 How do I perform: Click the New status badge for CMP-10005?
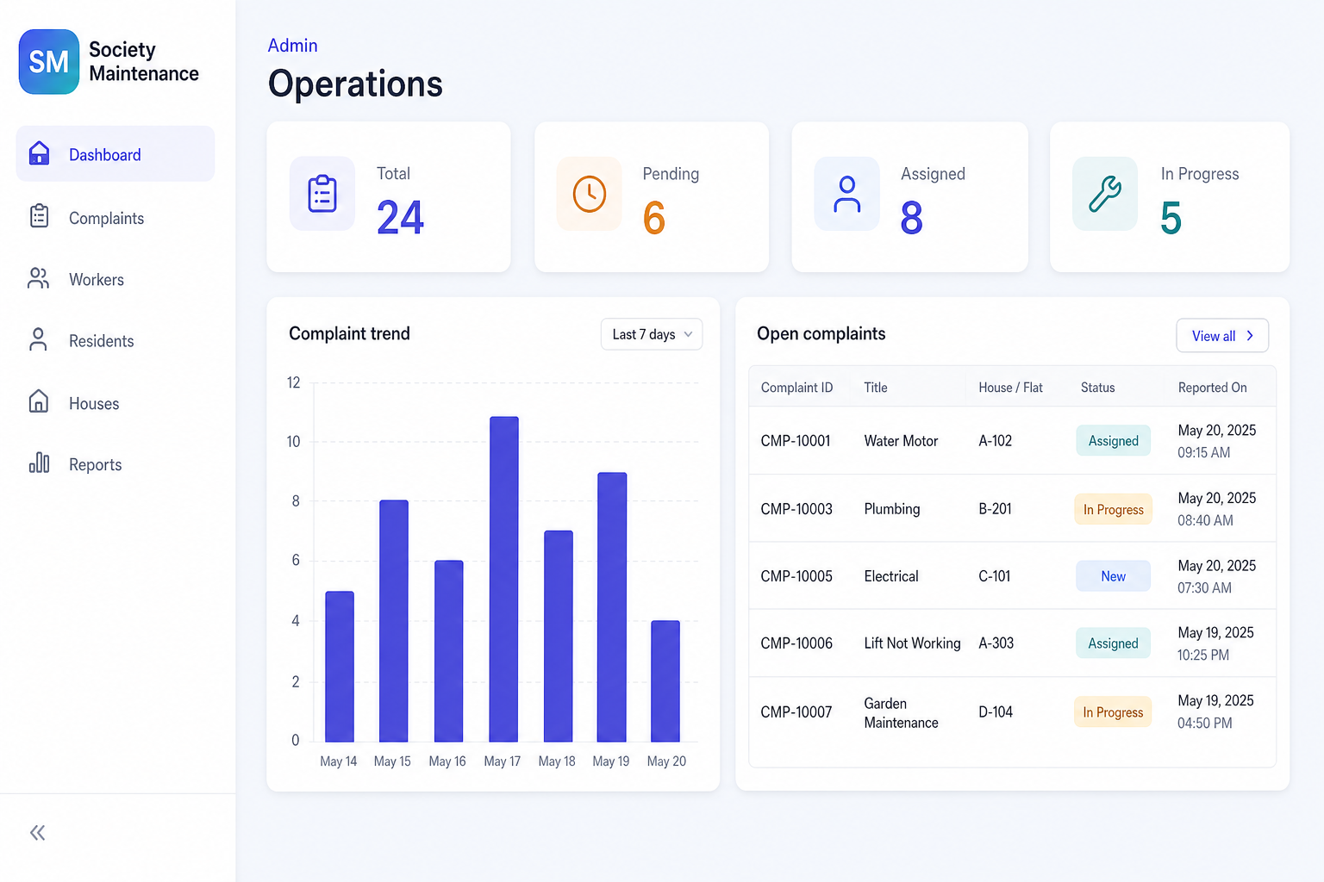[x=1113, y=576]
